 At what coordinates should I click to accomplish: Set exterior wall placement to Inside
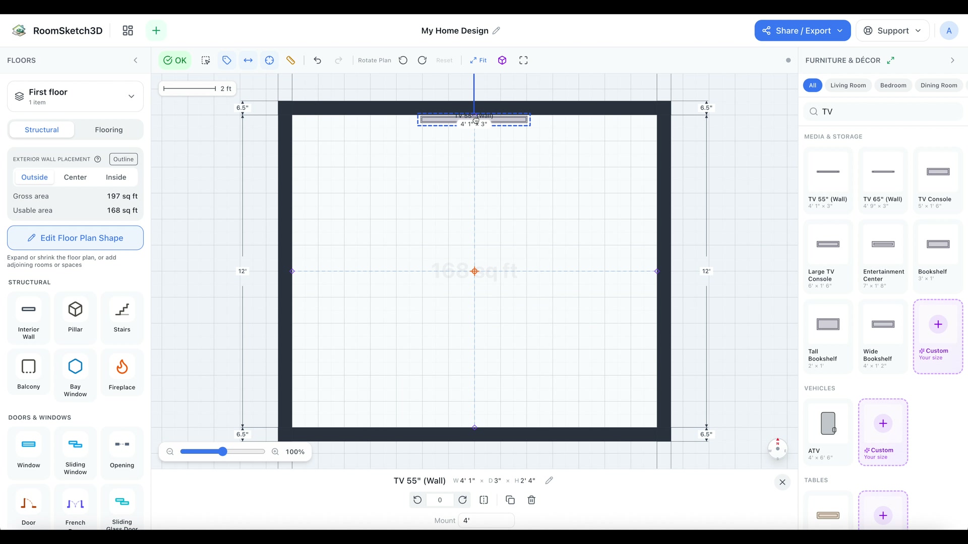tap(116, 177)
